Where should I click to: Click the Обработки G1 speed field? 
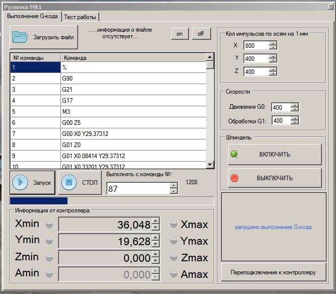[282, 120]
